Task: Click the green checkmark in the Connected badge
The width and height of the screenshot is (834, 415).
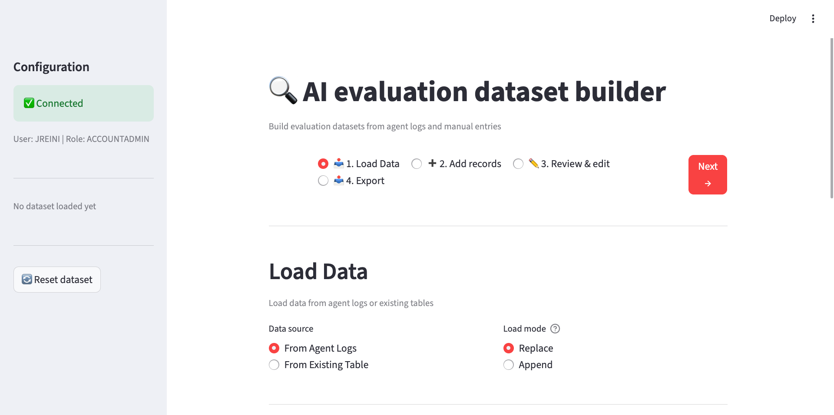Action: (29, 103)
